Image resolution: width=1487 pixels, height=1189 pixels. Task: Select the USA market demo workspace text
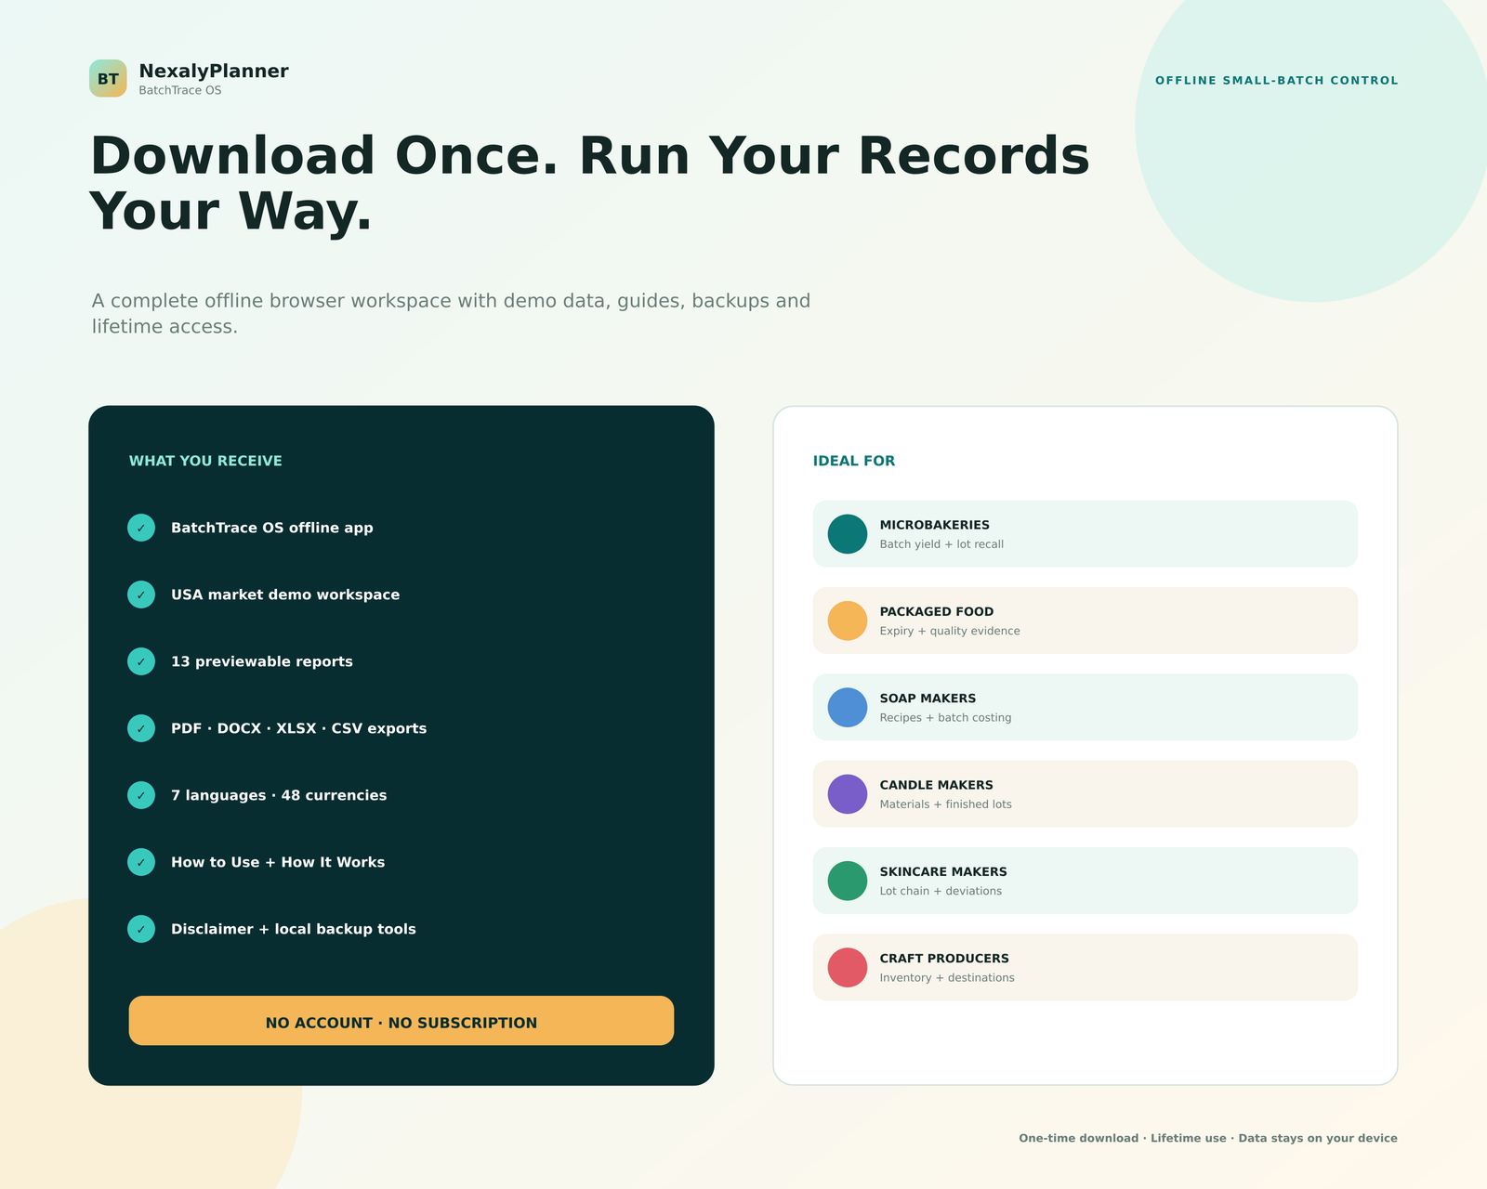click(x=285, y=594)
